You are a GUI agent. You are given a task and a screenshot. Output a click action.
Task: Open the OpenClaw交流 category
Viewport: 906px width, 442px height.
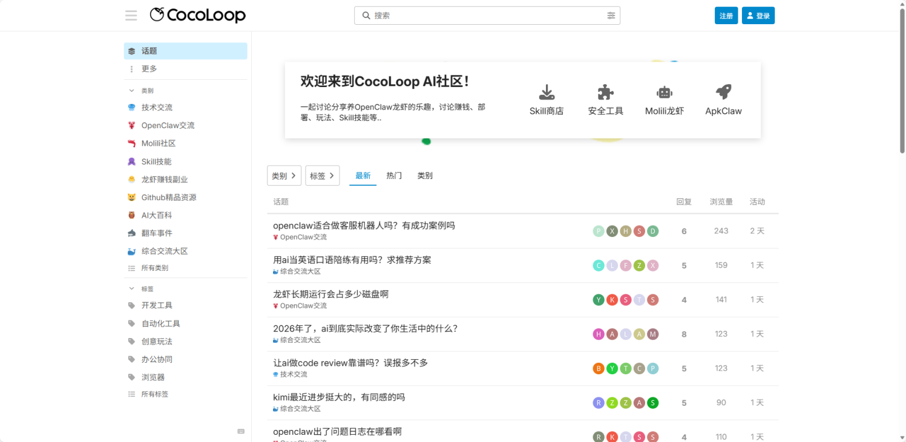pyautogui.click(x=185, y=126)
